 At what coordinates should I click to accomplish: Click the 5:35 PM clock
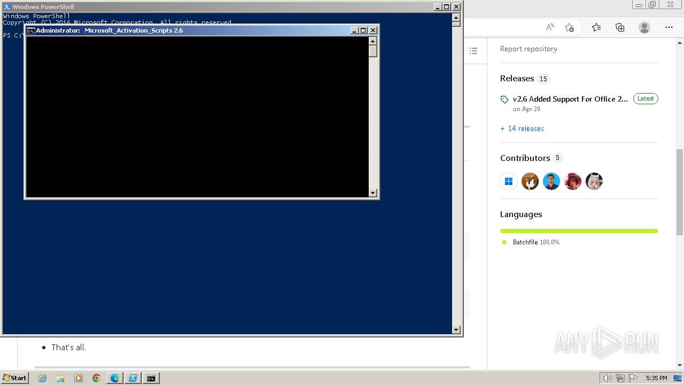pos(656,378)
